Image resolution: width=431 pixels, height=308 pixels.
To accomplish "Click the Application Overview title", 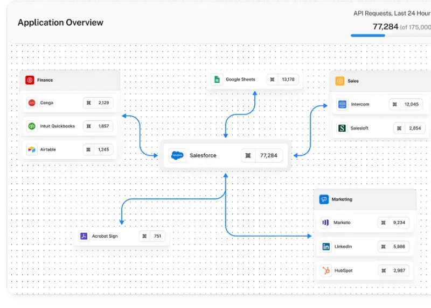I will coord(60,23).
